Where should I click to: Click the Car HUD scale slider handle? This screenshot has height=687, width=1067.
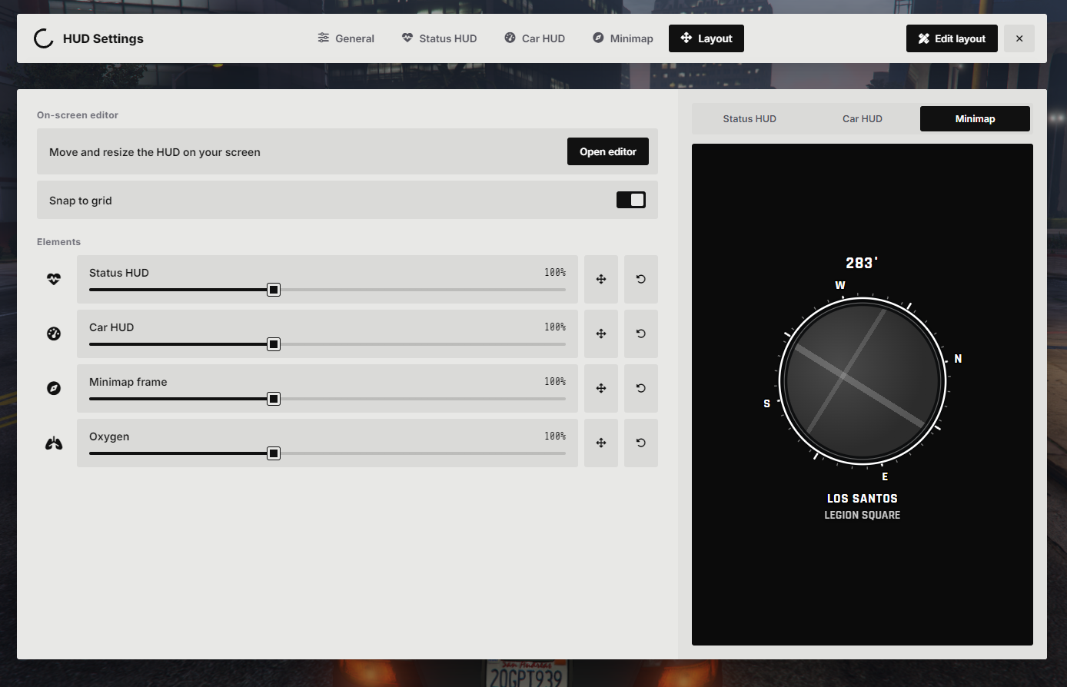[274, 344]
